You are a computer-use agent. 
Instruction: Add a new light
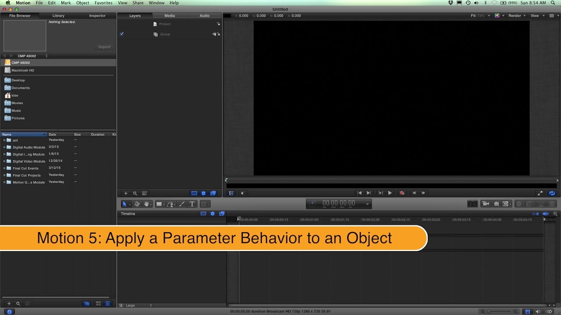pyautogui.click(x=496, y=204)
